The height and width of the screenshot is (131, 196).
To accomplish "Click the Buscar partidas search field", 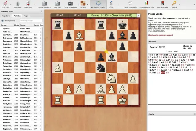I will 31,20.
